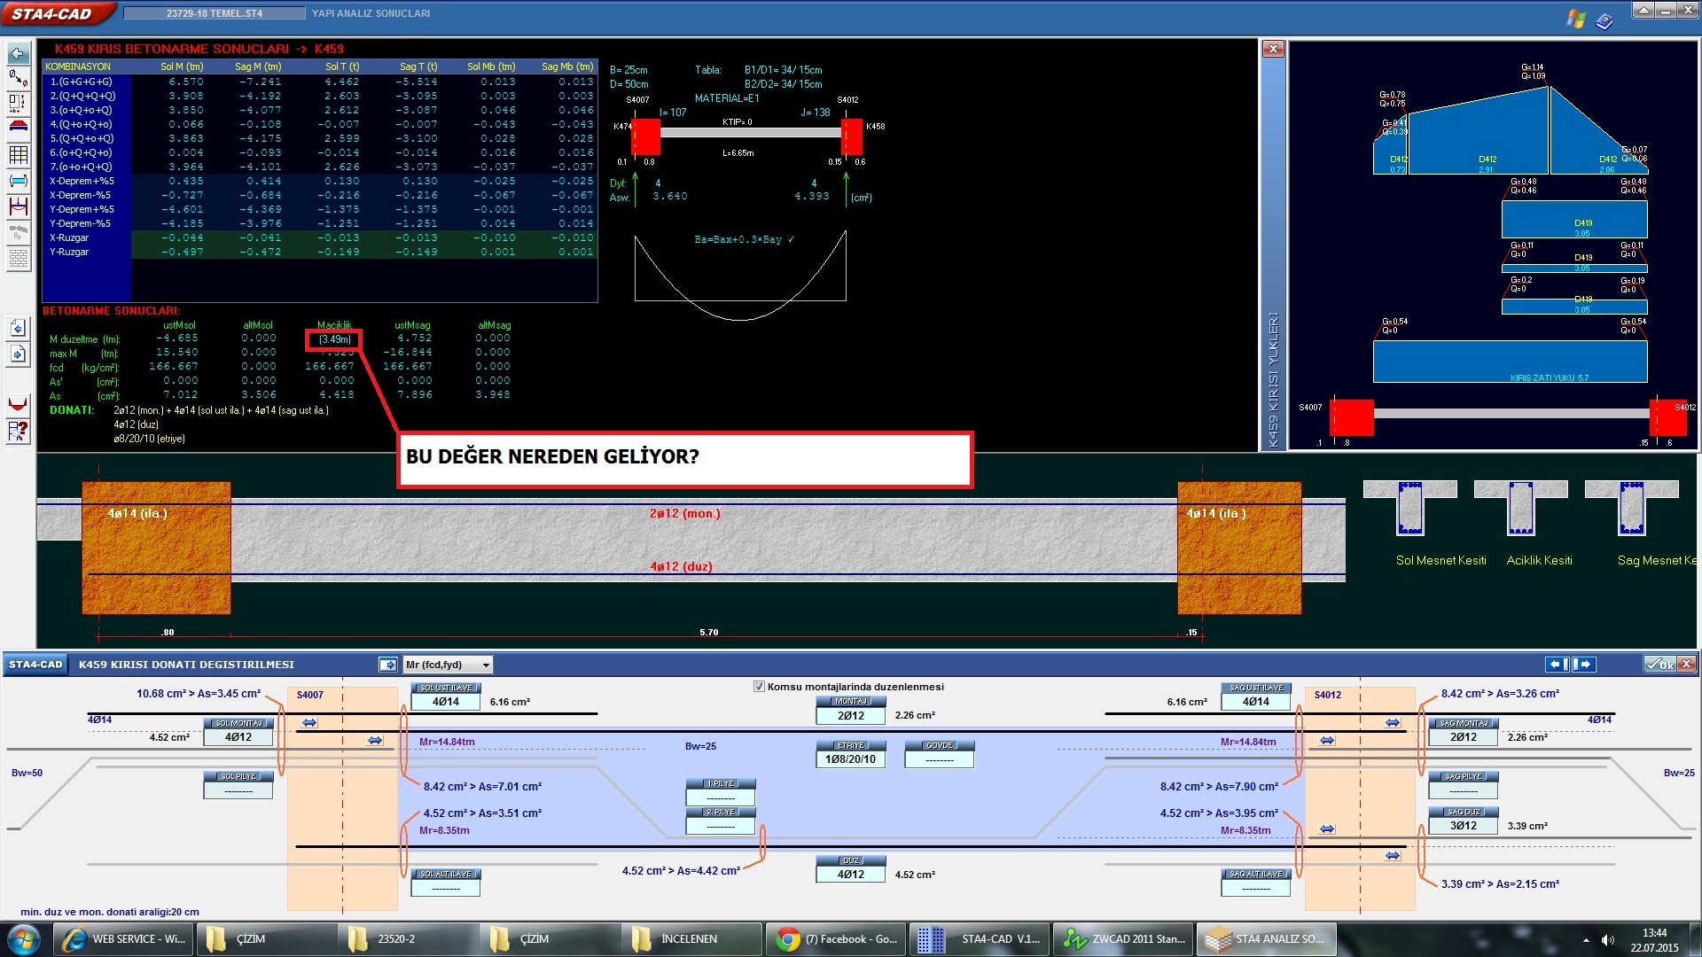The height and width of the screenshot is (957, 1702).
Task: Close the beam results panel with red X
Action: click(1273, 49)
